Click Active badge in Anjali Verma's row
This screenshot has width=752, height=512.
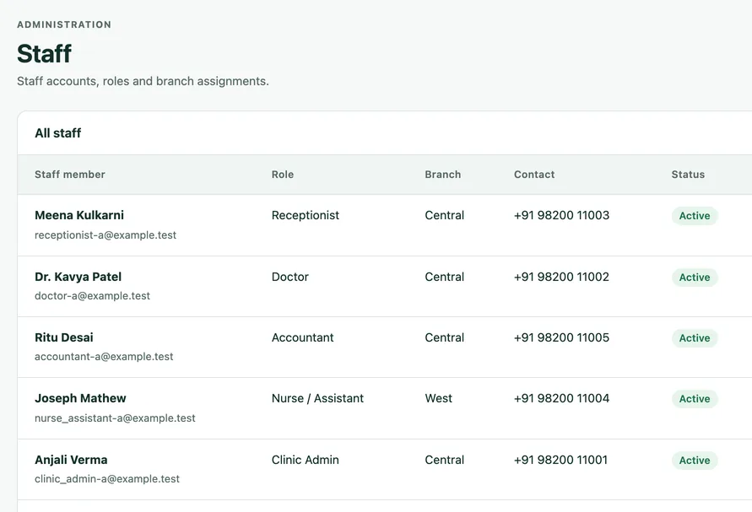[695, 461]
